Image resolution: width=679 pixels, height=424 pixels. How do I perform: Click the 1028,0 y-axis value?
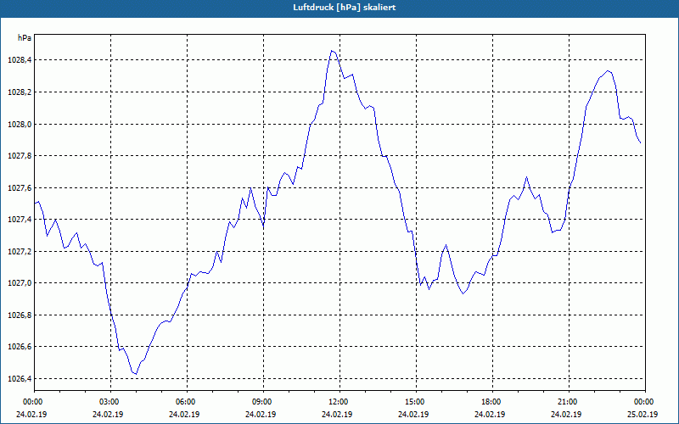coord(20,124)
